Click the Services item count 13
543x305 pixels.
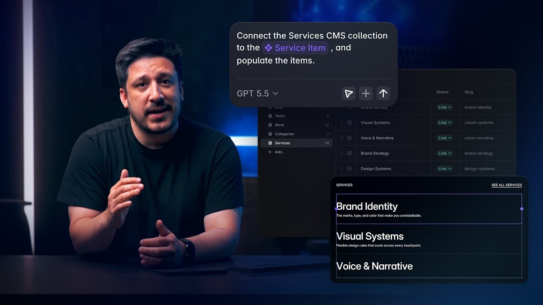click(x=327, y=143)
